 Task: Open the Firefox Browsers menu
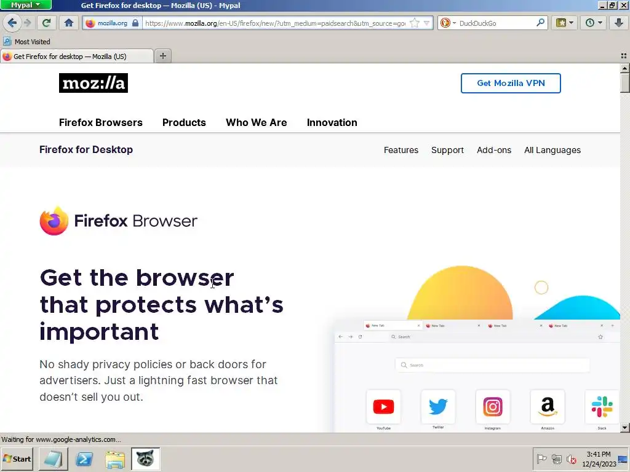pos(101,122)
